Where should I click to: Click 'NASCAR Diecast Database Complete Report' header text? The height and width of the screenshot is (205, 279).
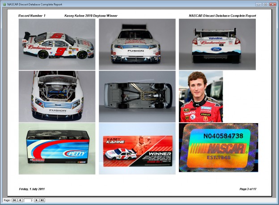tap(222, 16)
